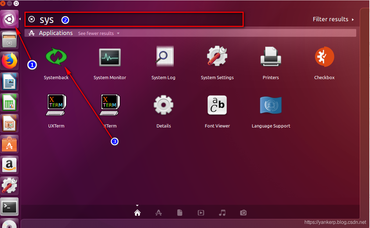Switch to the Music lens
This screenshot has height=228, width=370.
click(222, 213)
